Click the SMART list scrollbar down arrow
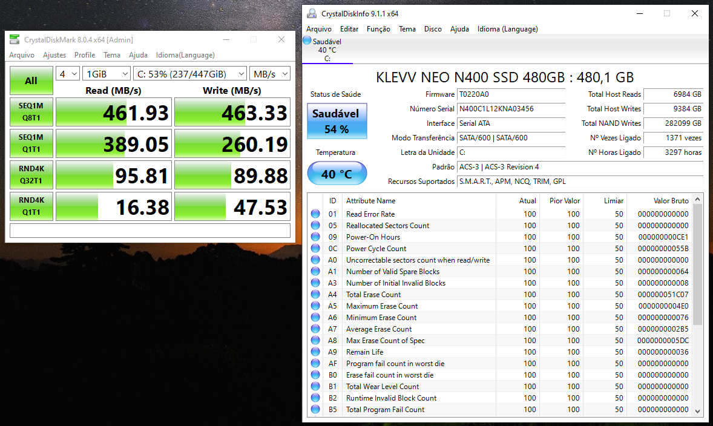The width and height of the screenshot is (713, 426). click(x=697, y=410)
